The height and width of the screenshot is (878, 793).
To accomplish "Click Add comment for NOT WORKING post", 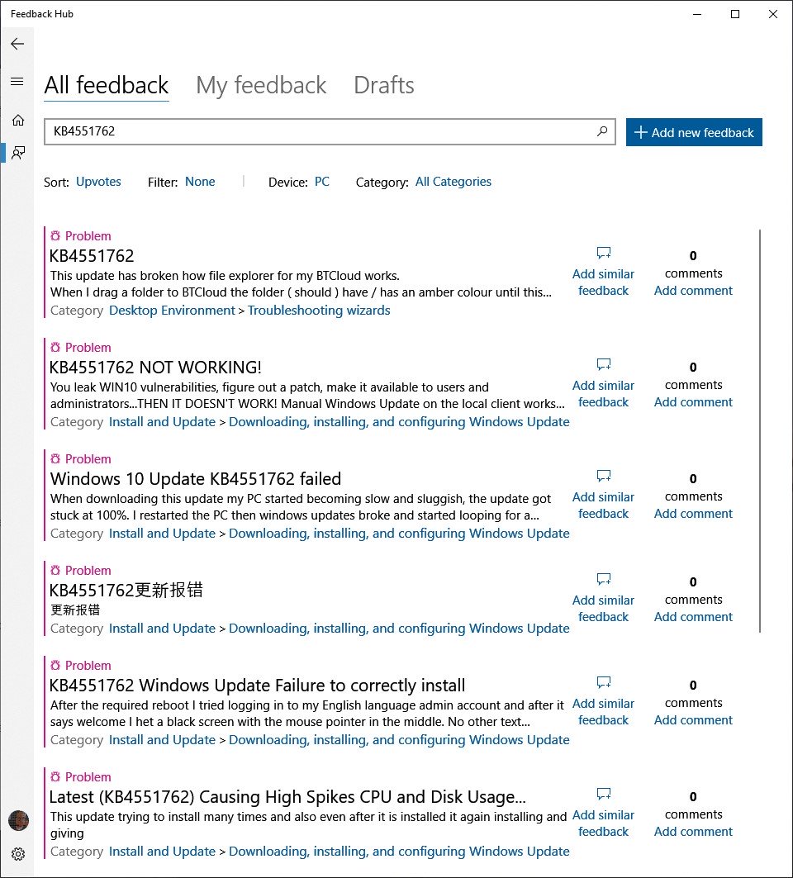I will point(693,402).
